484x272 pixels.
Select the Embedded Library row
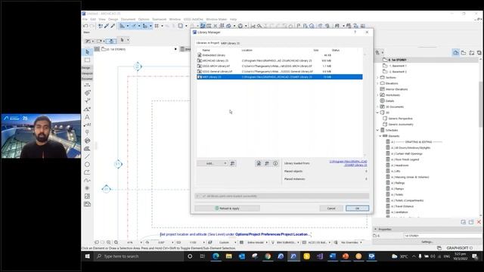[x=280, y=55]
